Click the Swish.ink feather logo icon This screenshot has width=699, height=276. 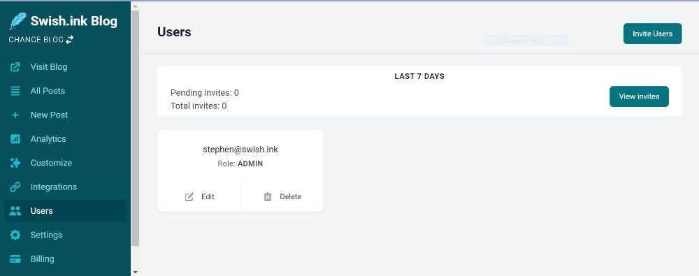(17, 20)
